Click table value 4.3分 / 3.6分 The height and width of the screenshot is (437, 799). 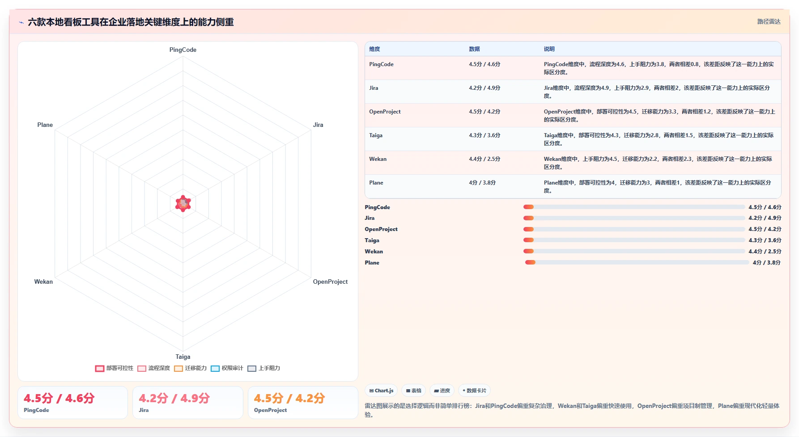[484, 135]
